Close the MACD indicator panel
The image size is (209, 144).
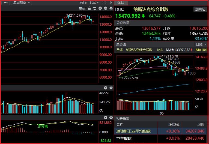106,118
